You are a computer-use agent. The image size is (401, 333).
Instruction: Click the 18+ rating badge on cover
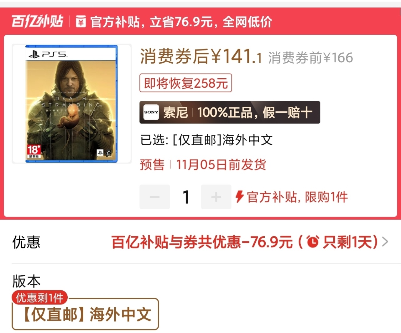coord(34,151)
